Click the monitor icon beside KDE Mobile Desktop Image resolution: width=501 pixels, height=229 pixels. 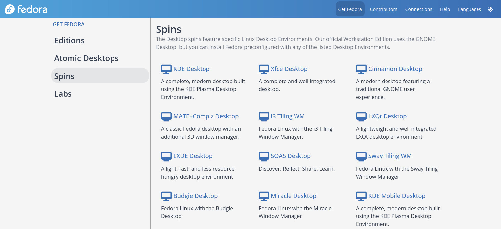point(361,196)
